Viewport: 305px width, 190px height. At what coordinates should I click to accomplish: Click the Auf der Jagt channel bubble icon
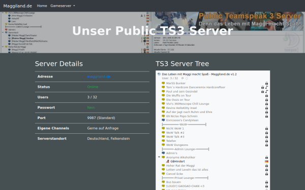tap(163, 112)
